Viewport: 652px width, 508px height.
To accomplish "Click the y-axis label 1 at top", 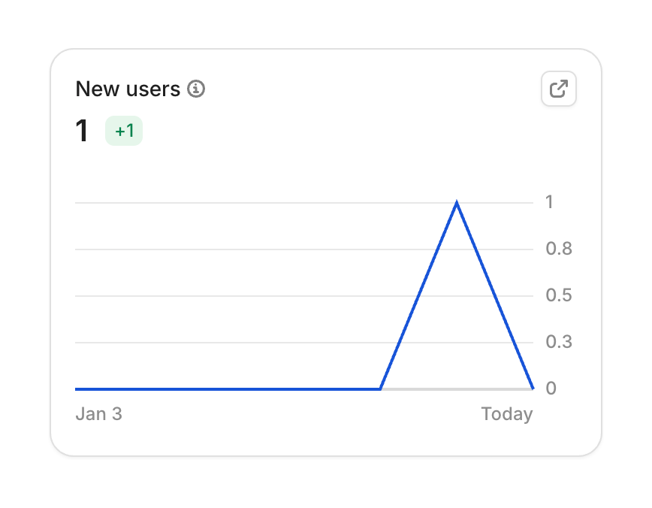I will coord(550,201).
